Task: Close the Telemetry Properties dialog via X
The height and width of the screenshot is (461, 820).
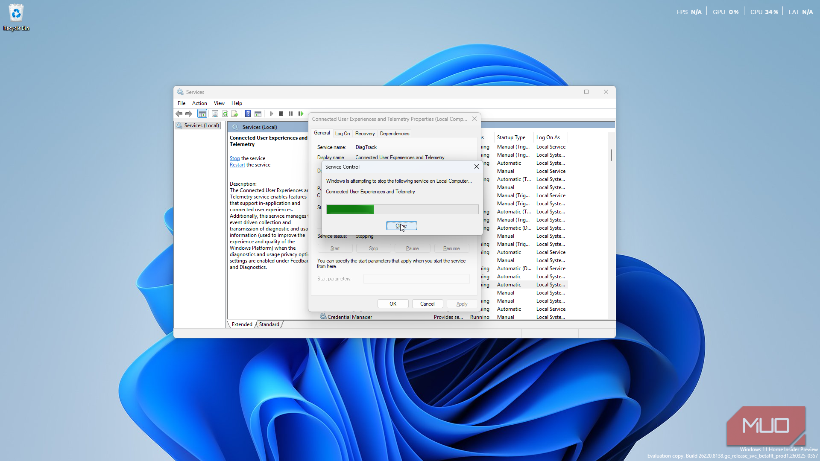Action: tap(474, 119)
